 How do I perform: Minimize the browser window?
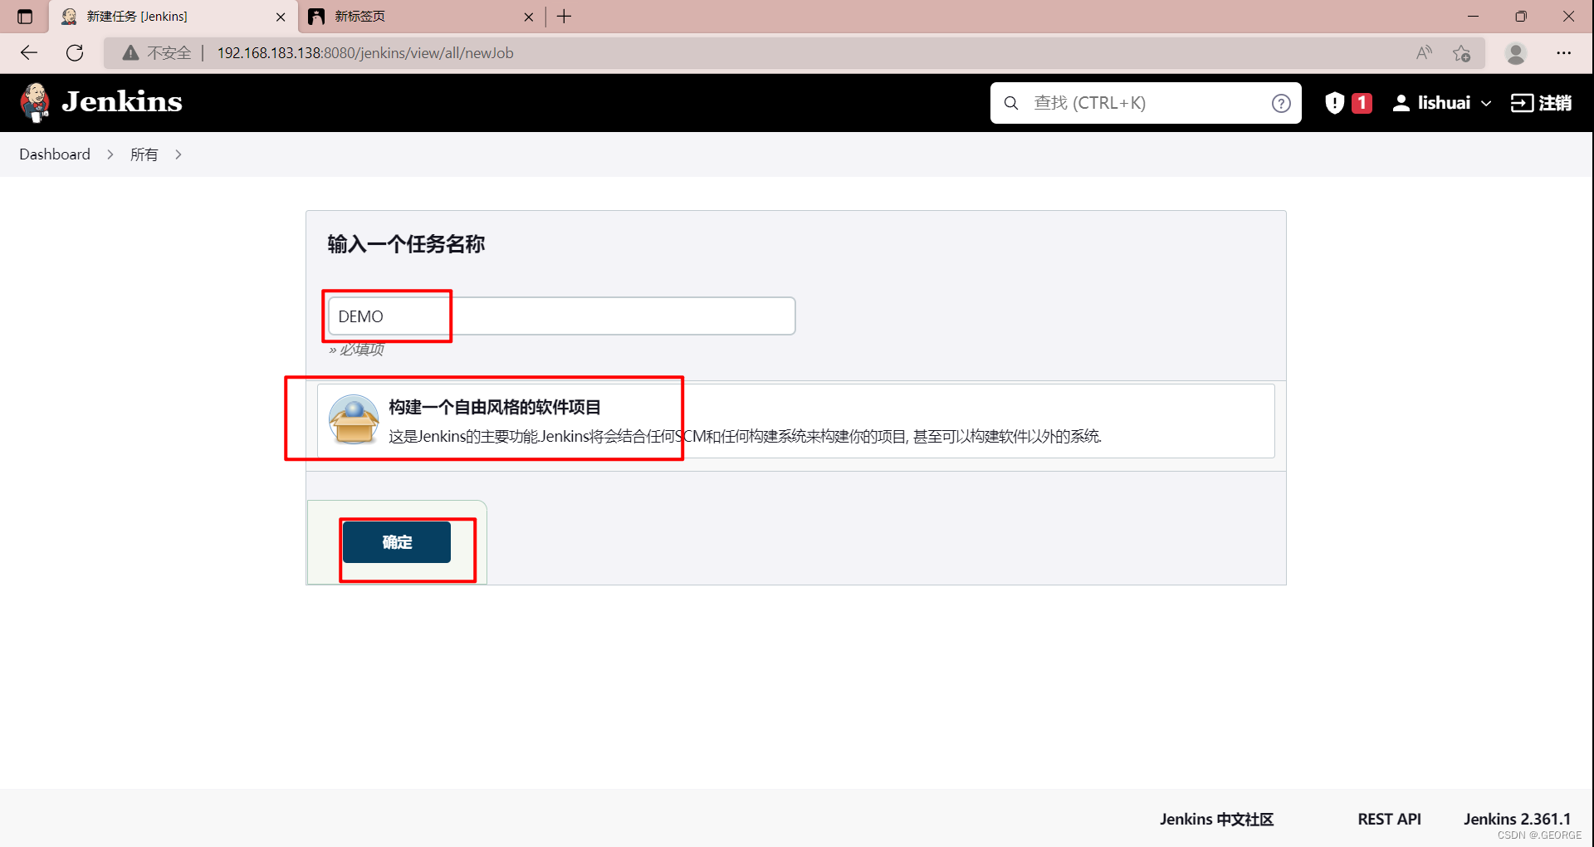[x=1474, y=17]
